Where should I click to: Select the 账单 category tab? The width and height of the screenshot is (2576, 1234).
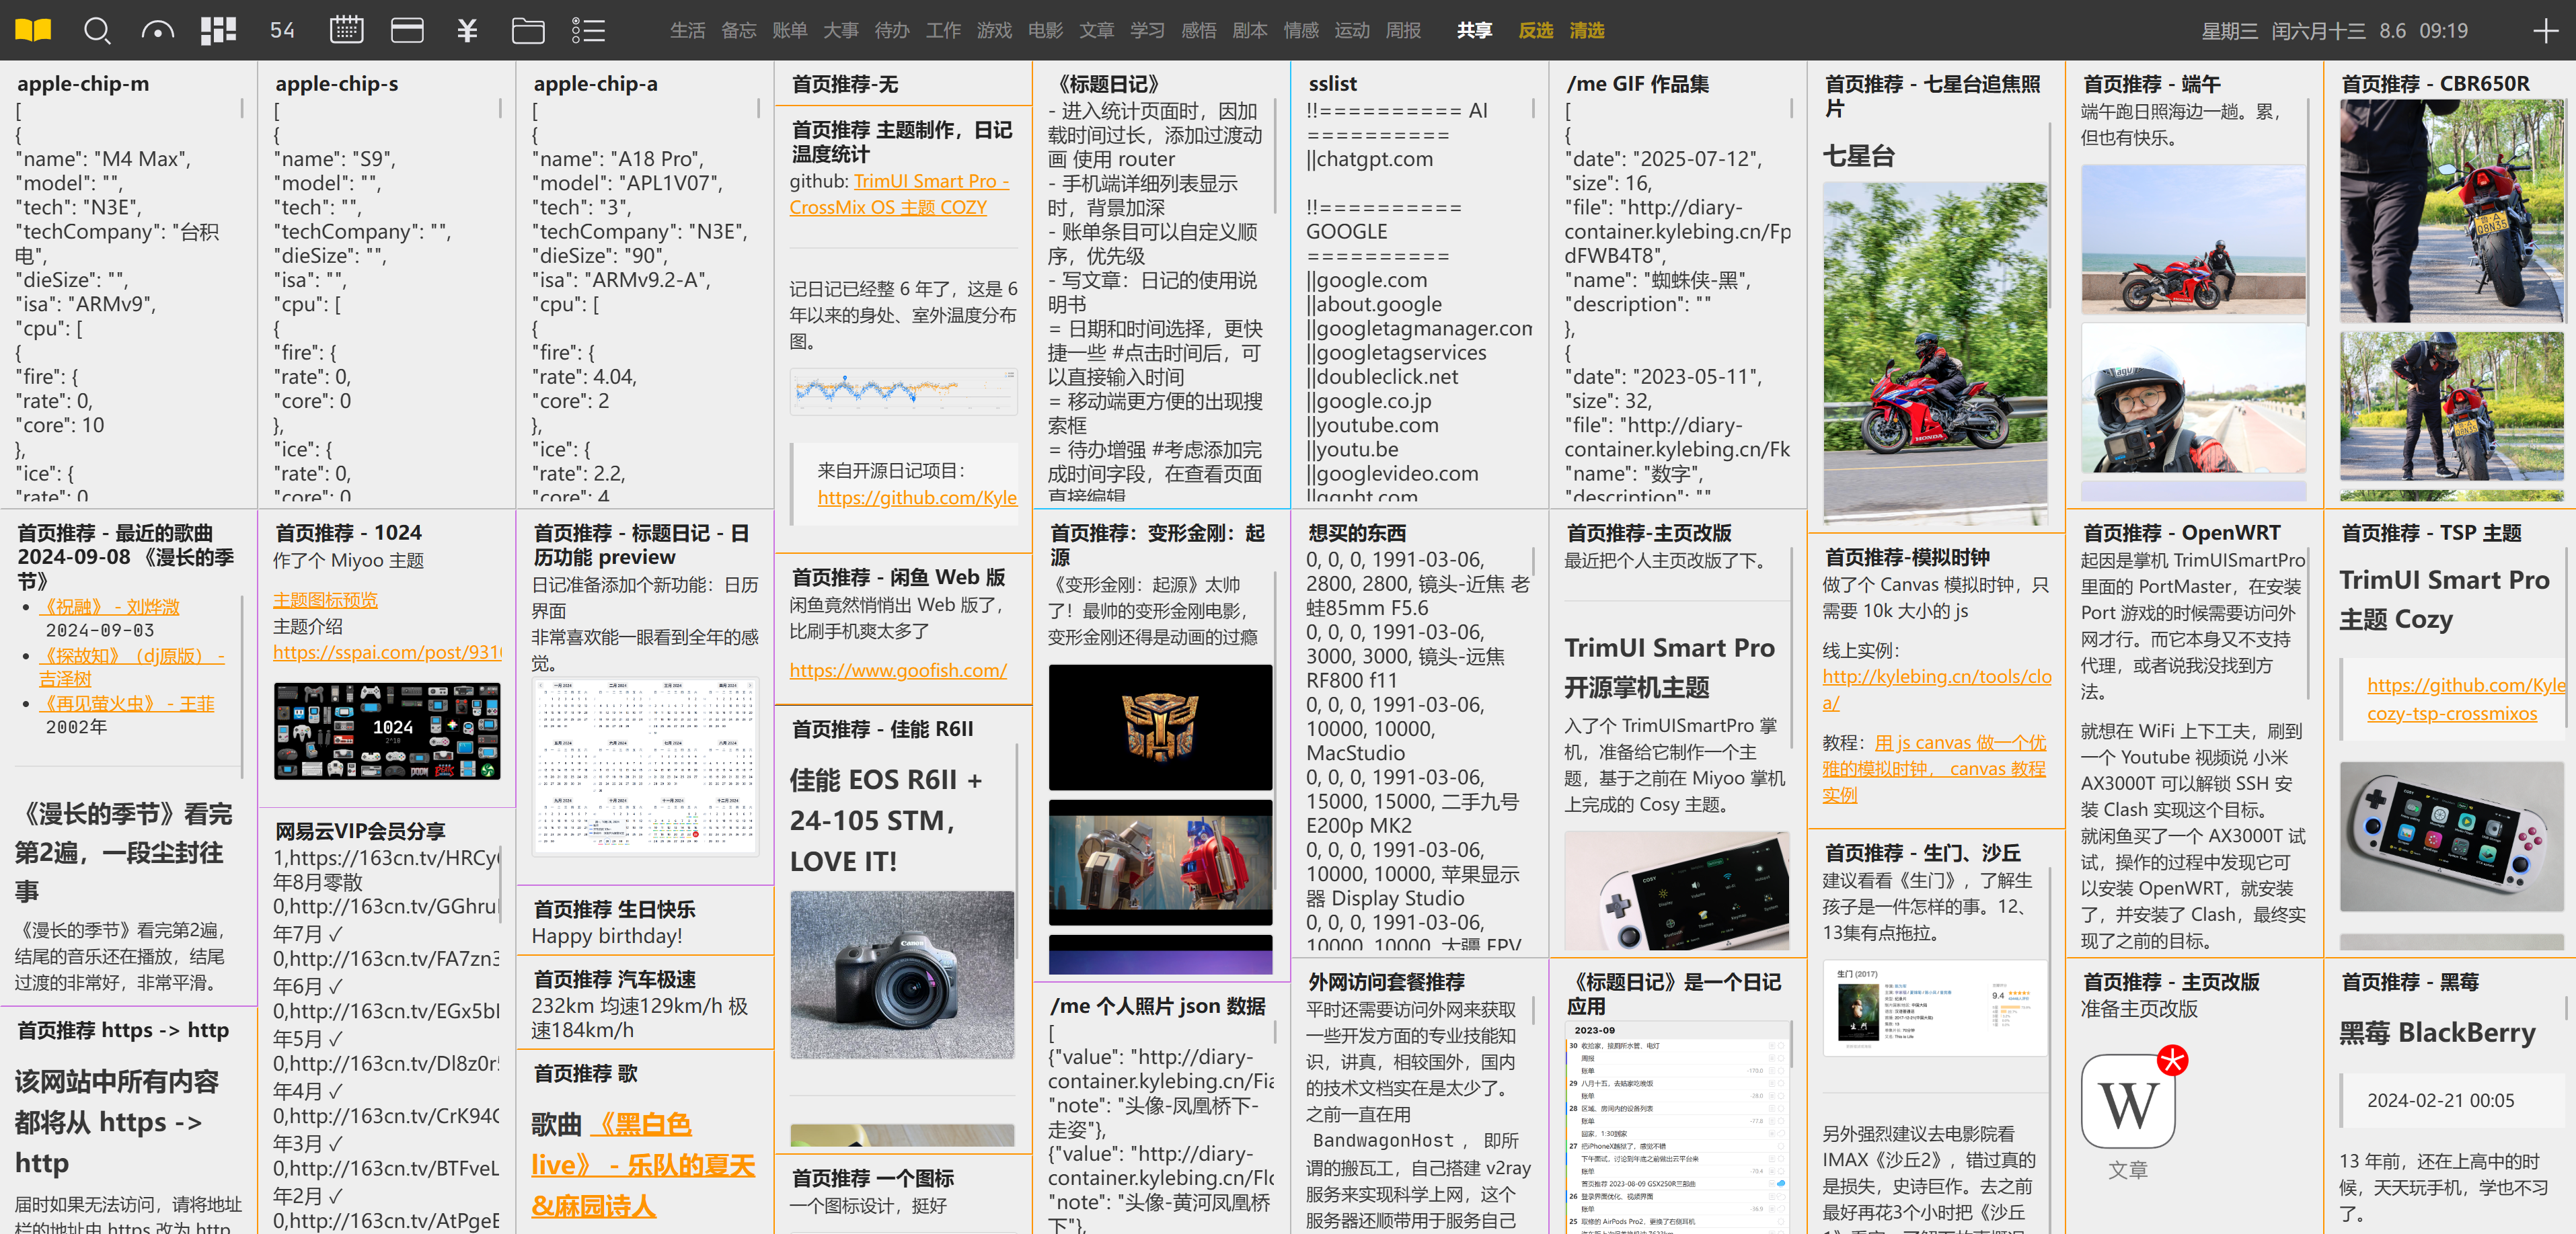coord(789,30)
